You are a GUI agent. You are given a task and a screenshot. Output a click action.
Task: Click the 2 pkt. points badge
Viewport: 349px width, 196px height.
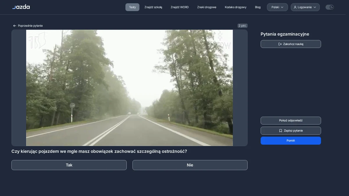pyautogui.click(x=243, y=26)
